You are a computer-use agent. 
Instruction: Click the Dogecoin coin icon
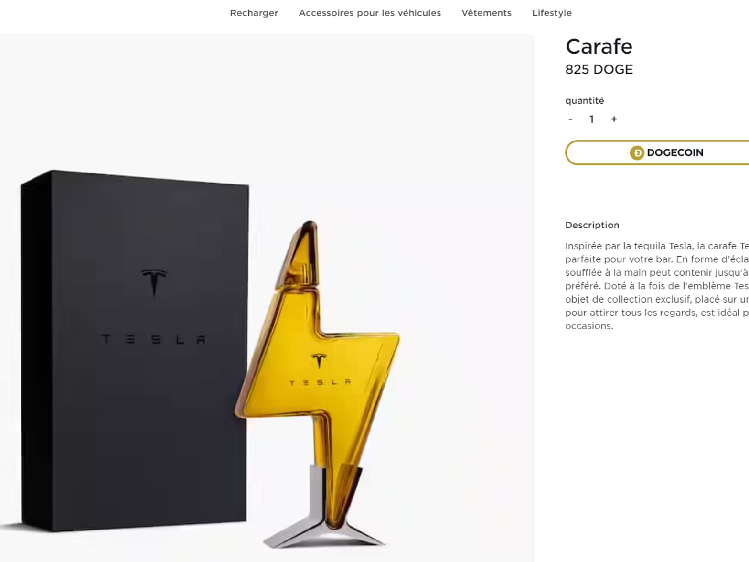click(x=637, y=153)
